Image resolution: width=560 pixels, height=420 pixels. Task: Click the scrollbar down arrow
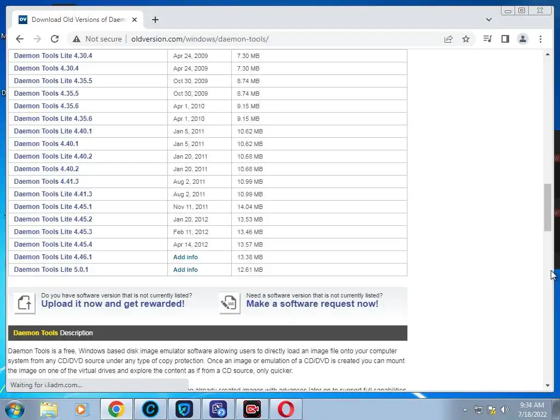pyautogui.click(x=547, y=386)
